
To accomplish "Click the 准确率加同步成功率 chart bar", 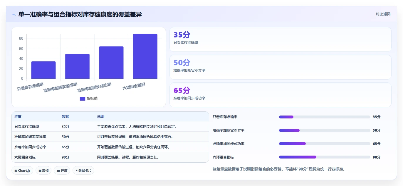I will tap(111, 63).
